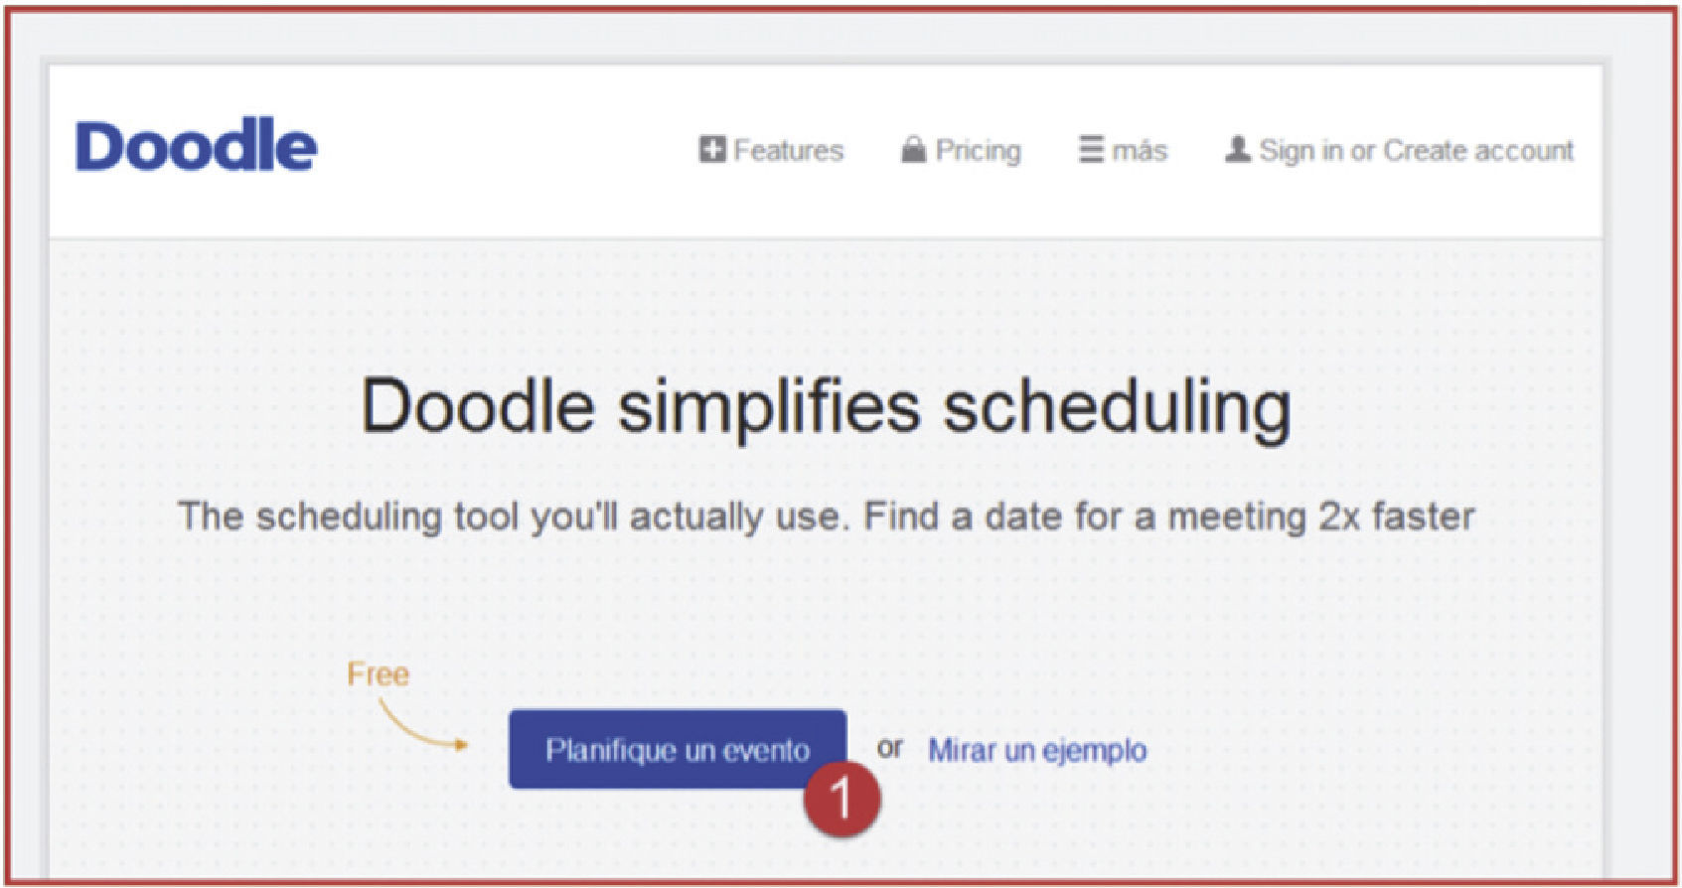The width and height of the screenshot is (1682, 888).
Task: Open the Mirar un ejemplo link
Action: tap(1036, 750)
